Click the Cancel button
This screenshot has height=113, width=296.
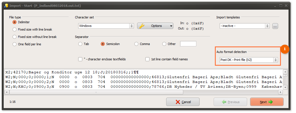(183, 102)
